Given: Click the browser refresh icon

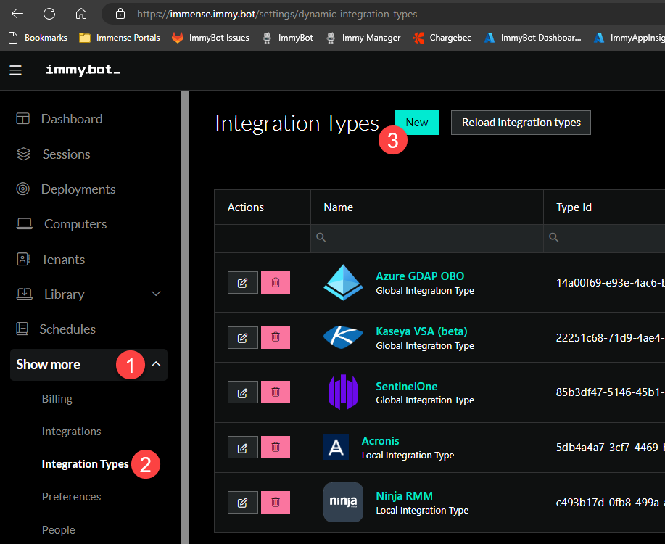Looking at the screenshot, I should point(49,13).
